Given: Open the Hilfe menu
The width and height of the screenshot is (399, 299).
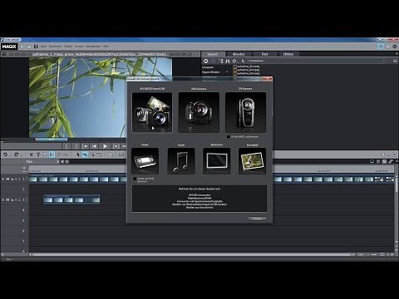Looking at the screenshot, I should (x=106, y=47).
